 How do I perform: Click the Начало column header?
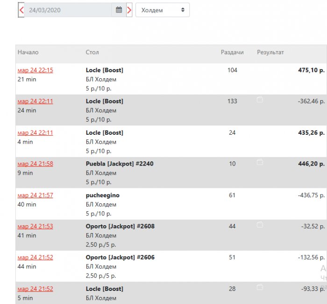tap(28, 53)
